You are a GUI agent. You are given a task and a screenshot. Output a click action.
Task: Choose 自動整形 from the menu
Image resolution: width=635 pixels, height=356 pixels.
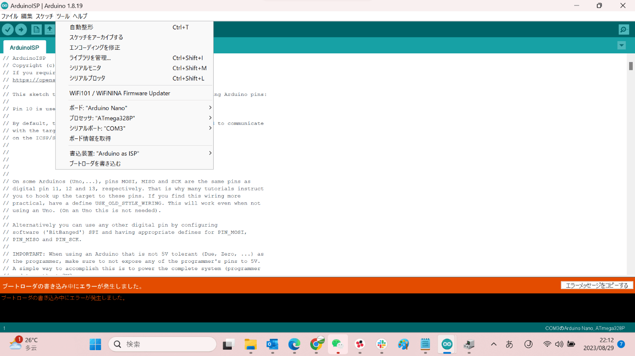(134, 27)
